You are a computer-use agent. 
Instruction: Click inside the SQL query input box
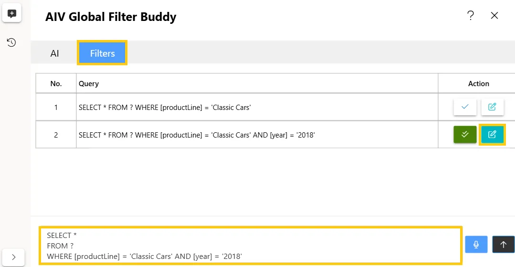250,246
